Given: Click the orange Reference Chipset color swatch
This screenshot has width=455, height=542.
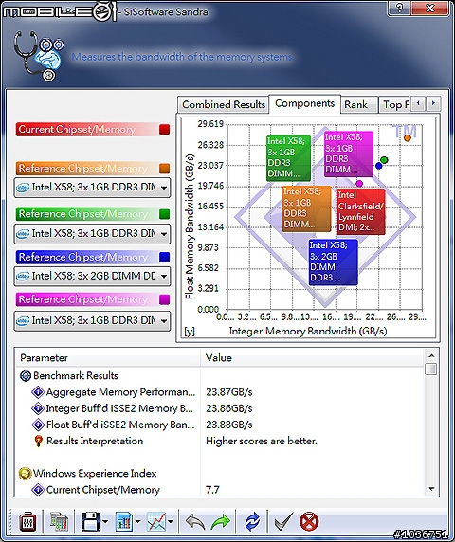Looking at the screenshot, I should (165, 169).
